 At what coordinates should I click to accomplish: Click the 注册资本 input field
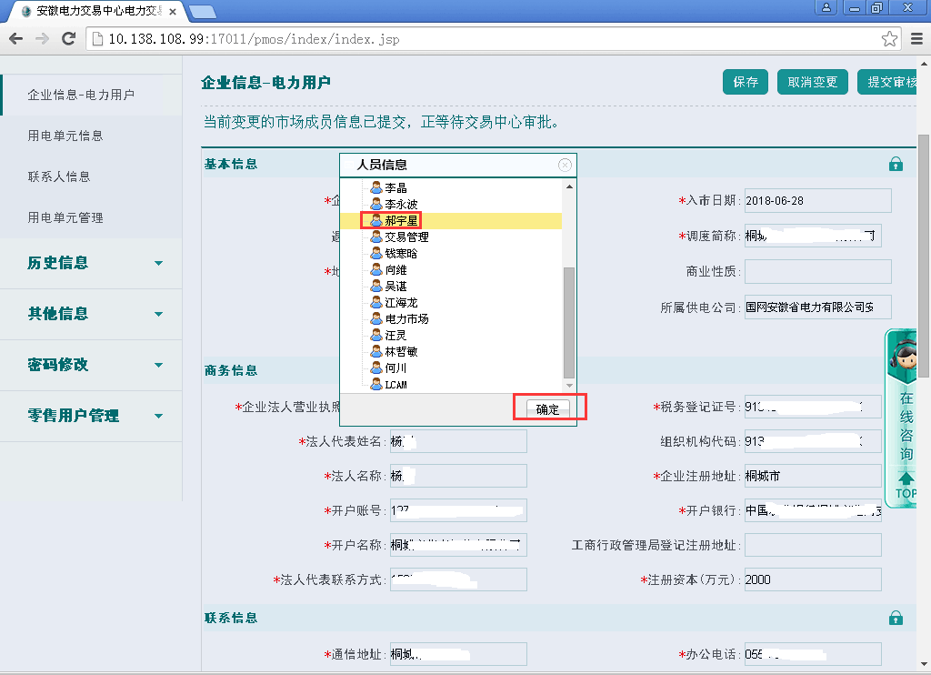(x=812, y=579)
